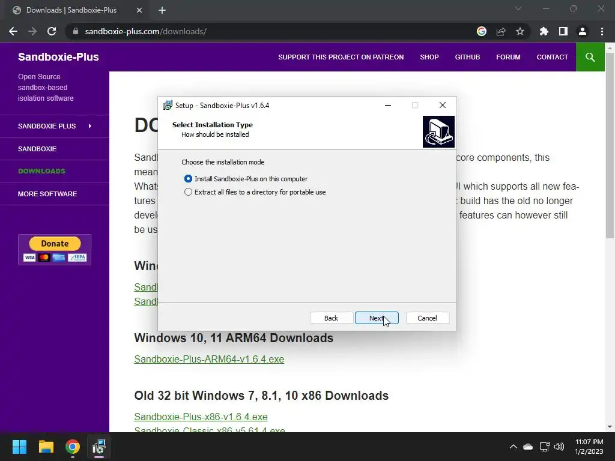615x461 pixels.
Task: Click the Chrome back arrow
Action: pos(13,31)
